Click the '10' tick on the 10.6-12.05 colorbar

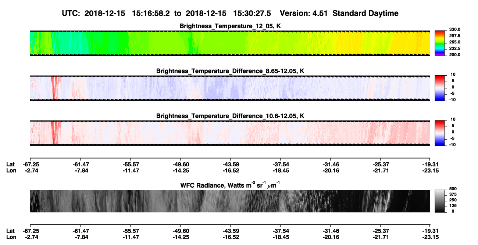click(x=453, y=119)
